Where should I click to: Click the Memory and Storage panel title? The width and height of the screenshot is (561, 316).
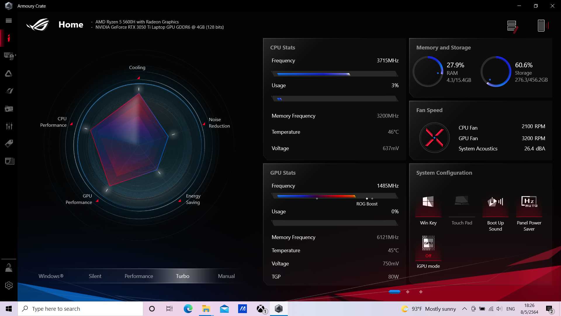444,47
